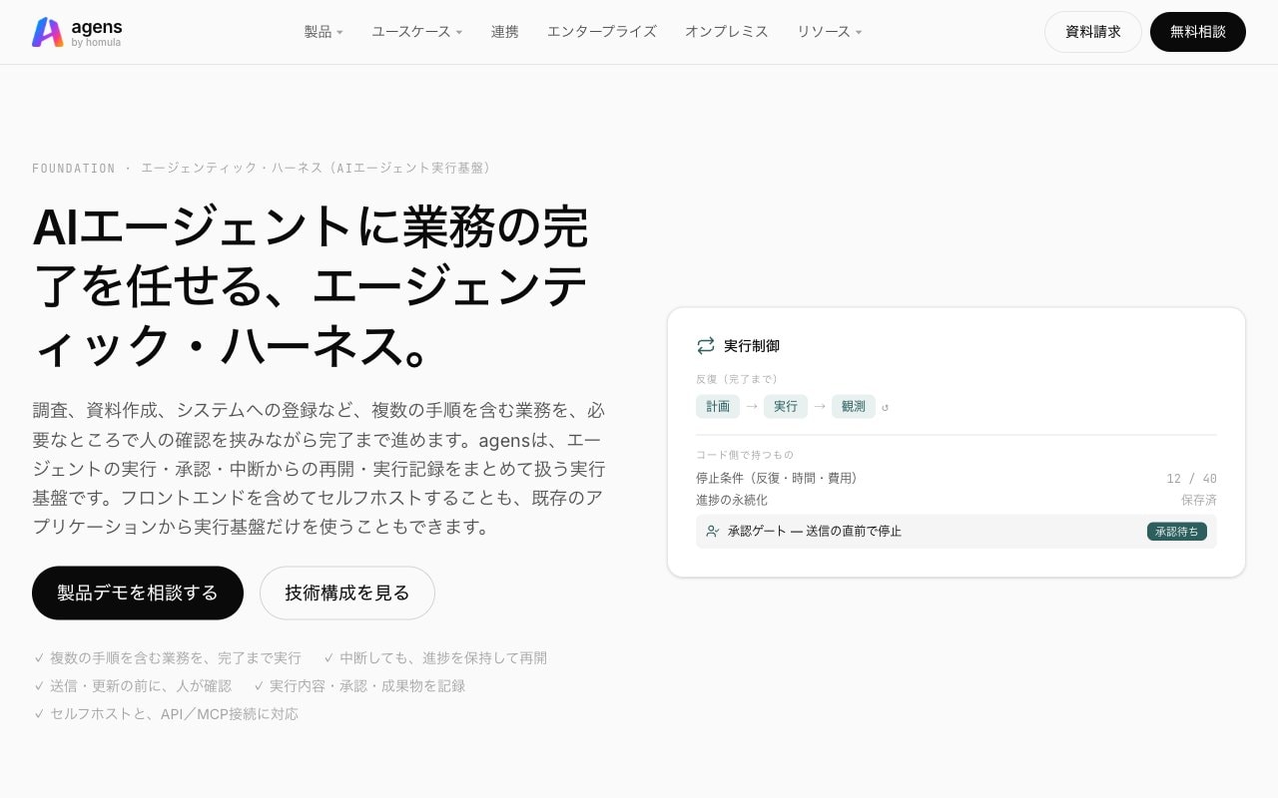The width and height of the screenshot is (1278, 798).
Task: Click the 観測 step chip
Action: pyautogui.click(x=854, y=407)
